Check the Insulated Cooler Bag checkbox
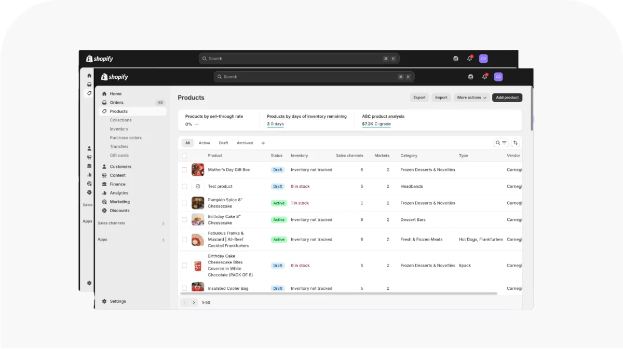 tap(184, 288)
